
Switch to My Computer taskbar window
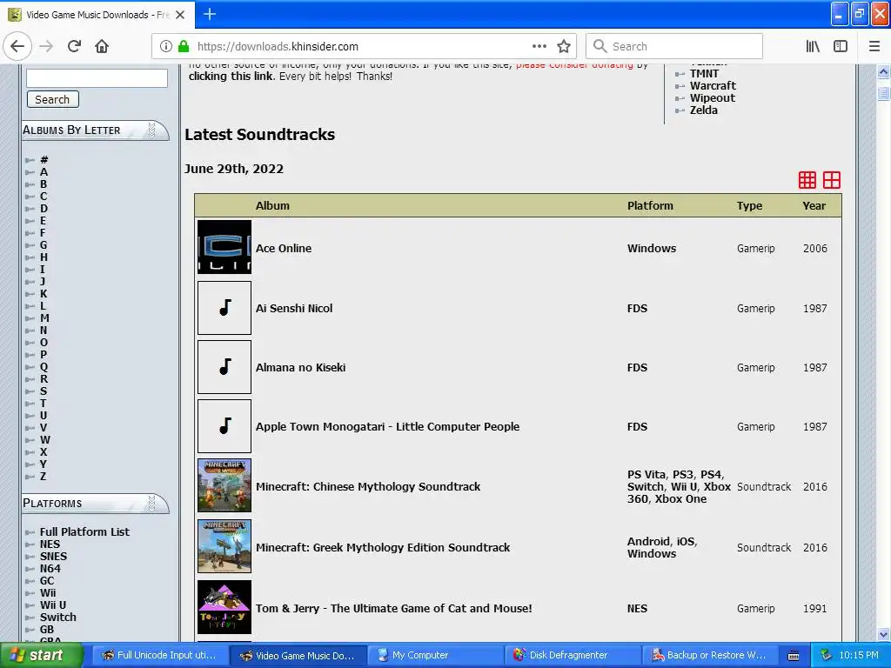435,655
